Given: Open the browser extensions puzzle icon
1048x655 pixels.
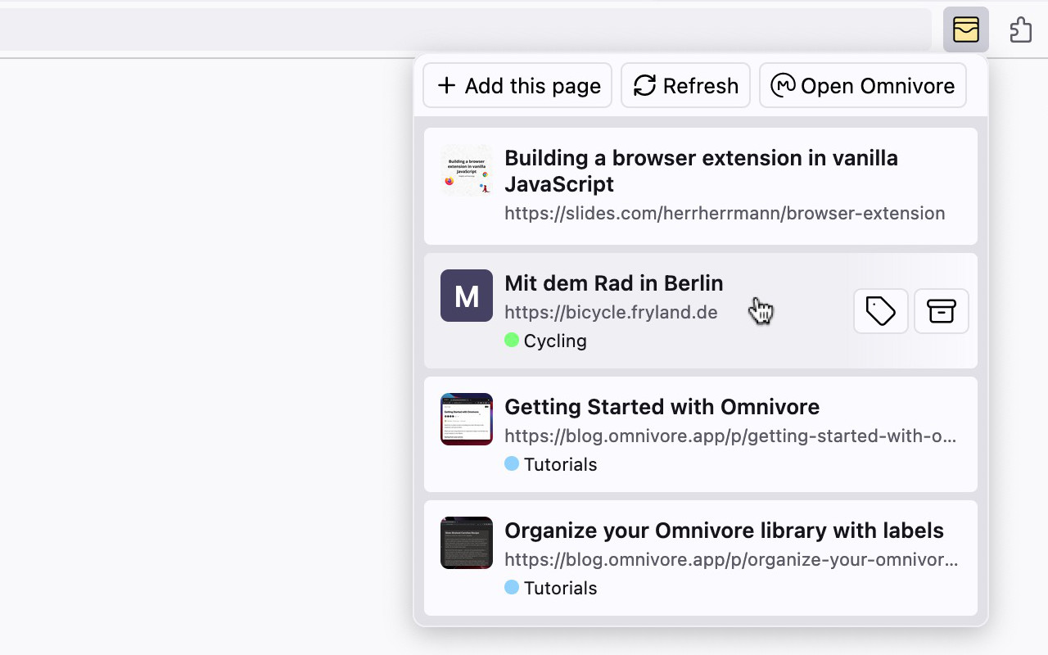Looking at the screenshot, I should 1020,29.
